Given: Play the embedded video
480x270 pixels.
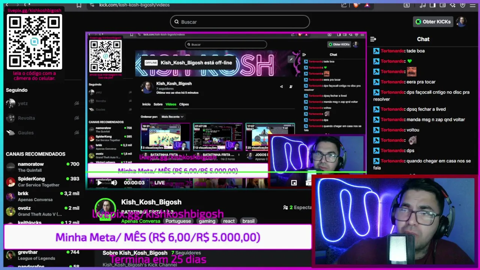Looking at the screenshot, I should tap(99, 183).
